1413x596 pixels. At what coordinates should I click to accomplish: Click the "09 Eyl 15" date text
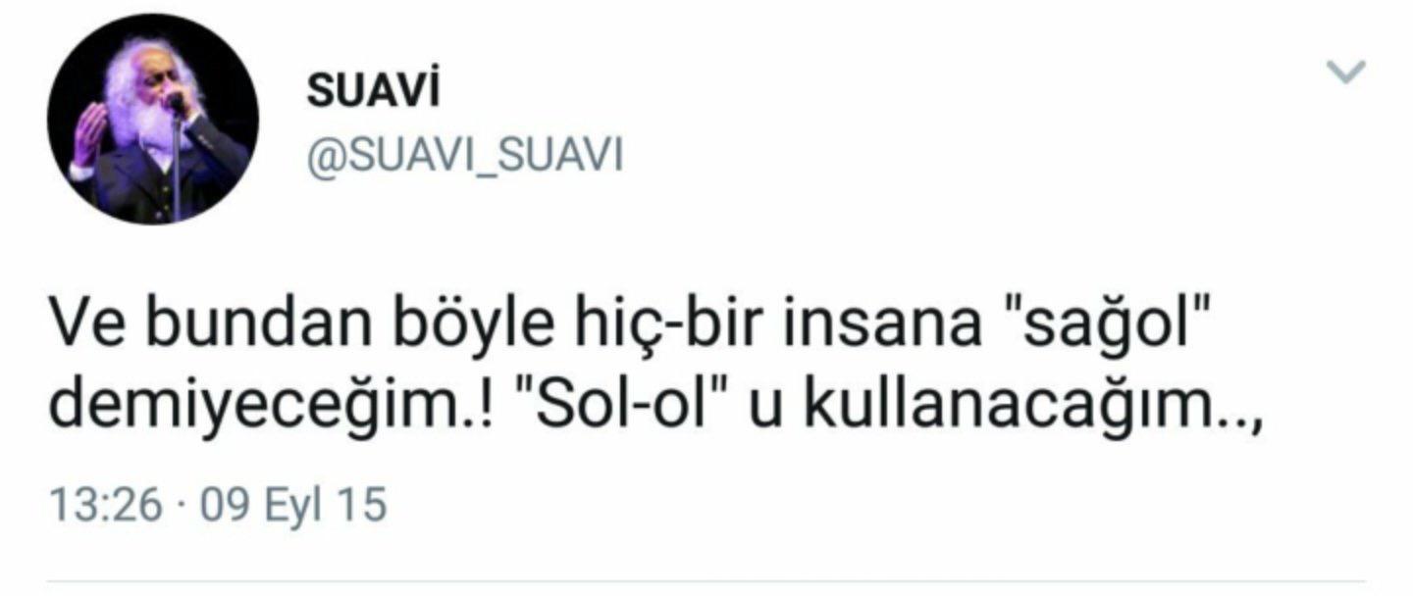point(293,507)
